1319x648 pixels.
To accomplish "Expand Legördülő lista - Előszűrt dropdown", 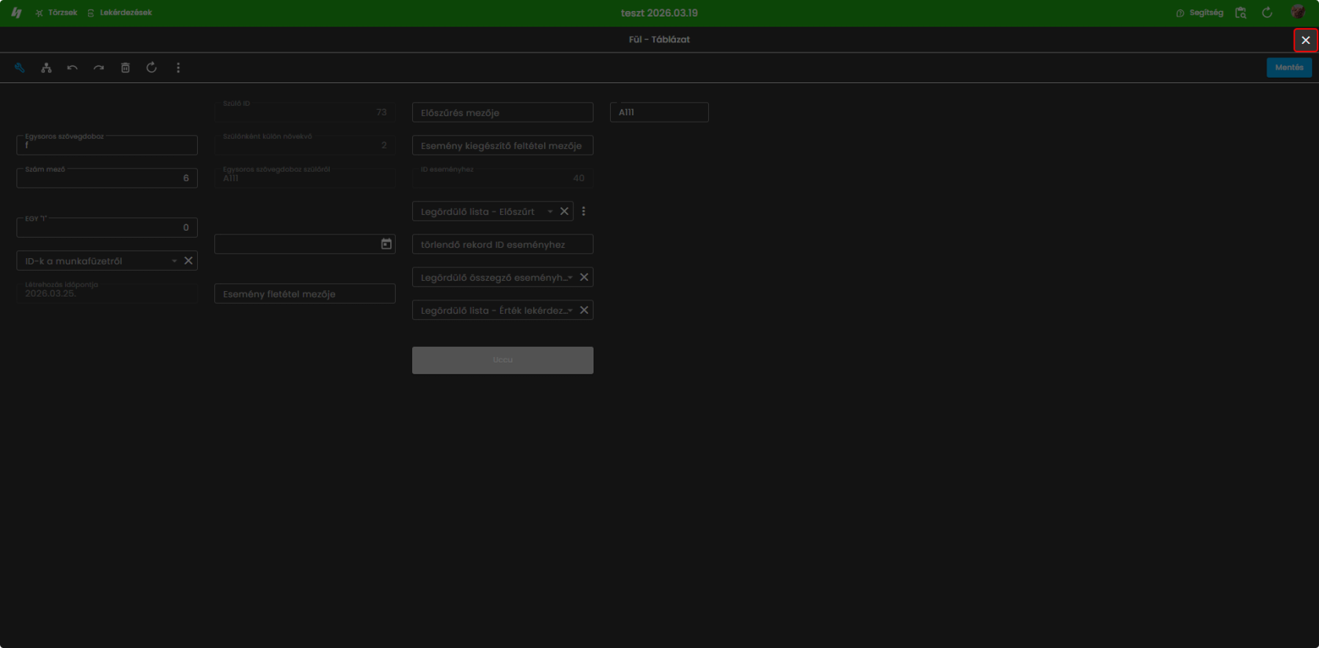I will click(x=550, y=211).
